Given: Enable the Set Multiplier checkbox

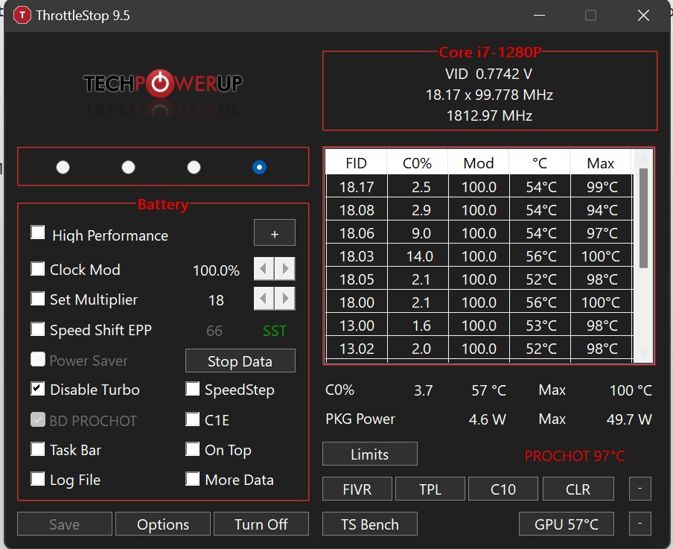Looking at the screenshot, I should 38,299.
